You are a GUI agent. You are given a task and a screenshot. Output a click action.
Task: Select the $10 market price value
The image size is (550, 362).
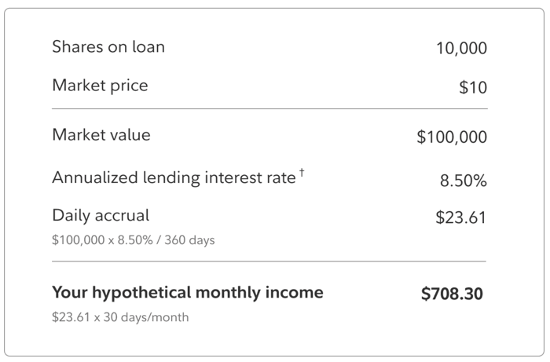(x=473, y=88)
